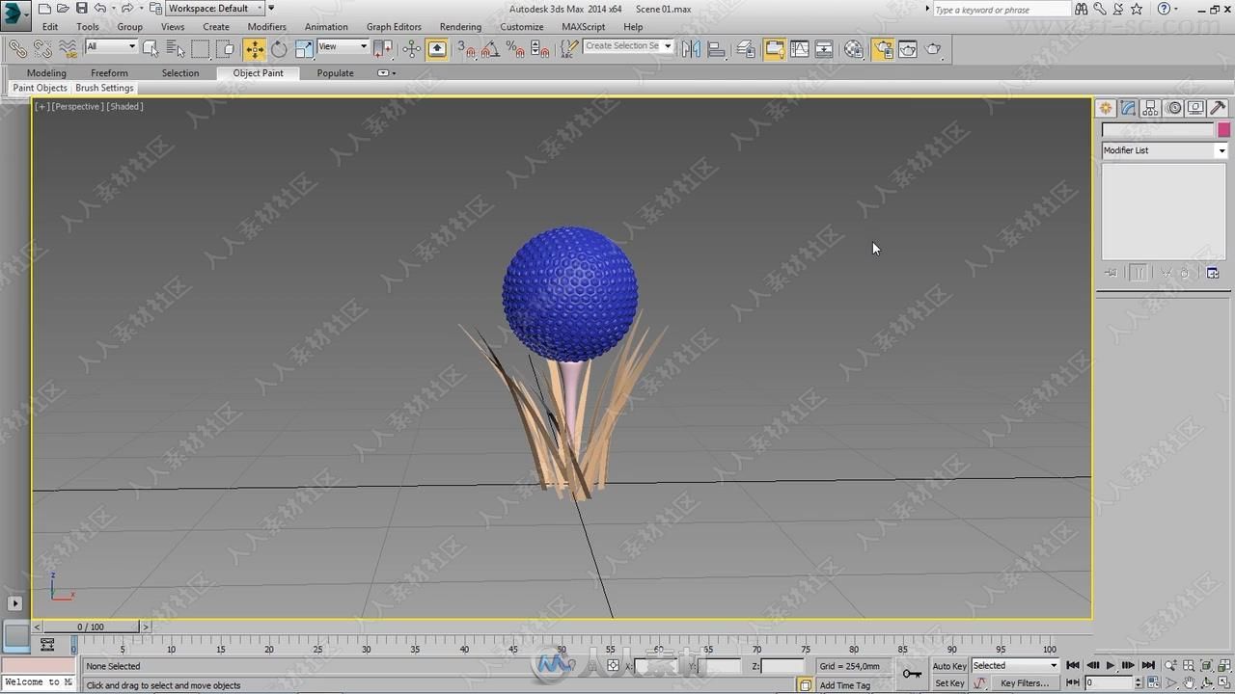The width and height of the screenshot is (1235, 694).
Task: Activate the Select and Move tool
Action: tap(254, 48)
